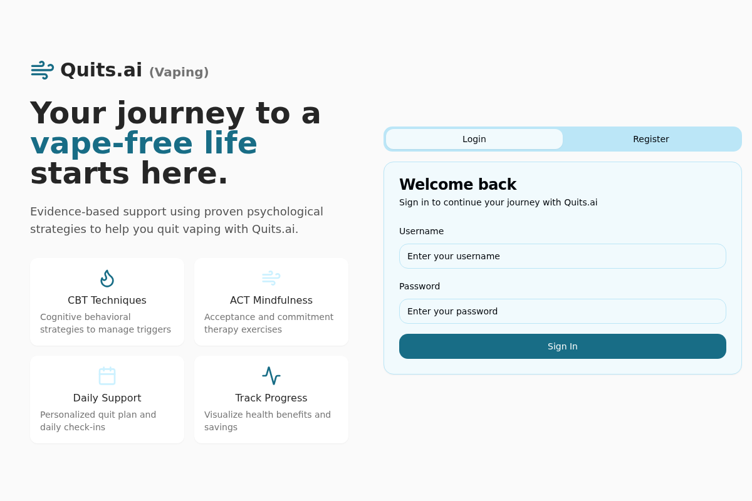The image size is (752, 501).
Task: Click the Username field label
Action: pyautogui.click(x=421, y=231)
